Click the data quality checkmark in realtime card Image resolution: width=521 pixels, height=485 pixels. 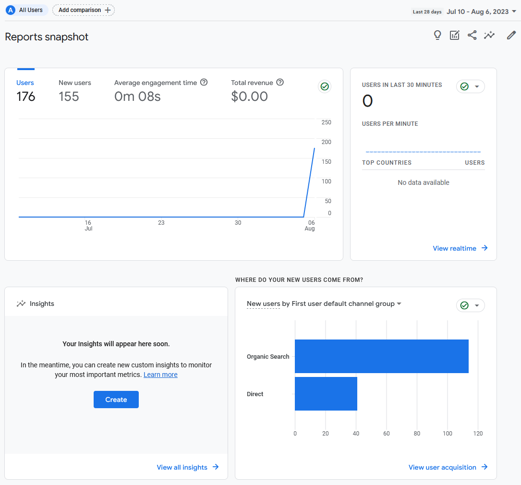pyautogui.click(x=464, y=86)
